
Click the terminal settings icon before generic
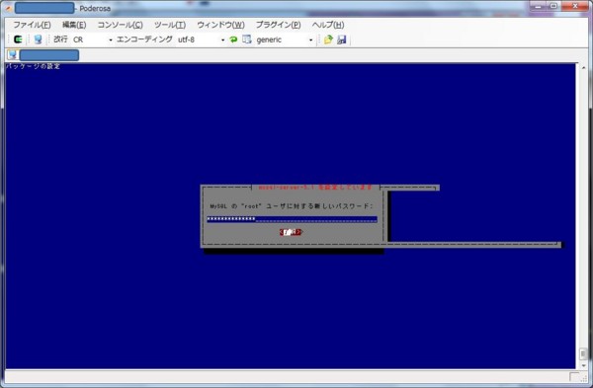point(246,39)
